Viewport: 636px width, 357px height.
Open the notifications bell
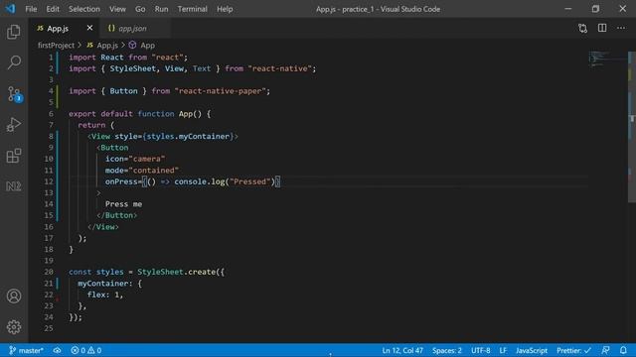coord(623,350)
